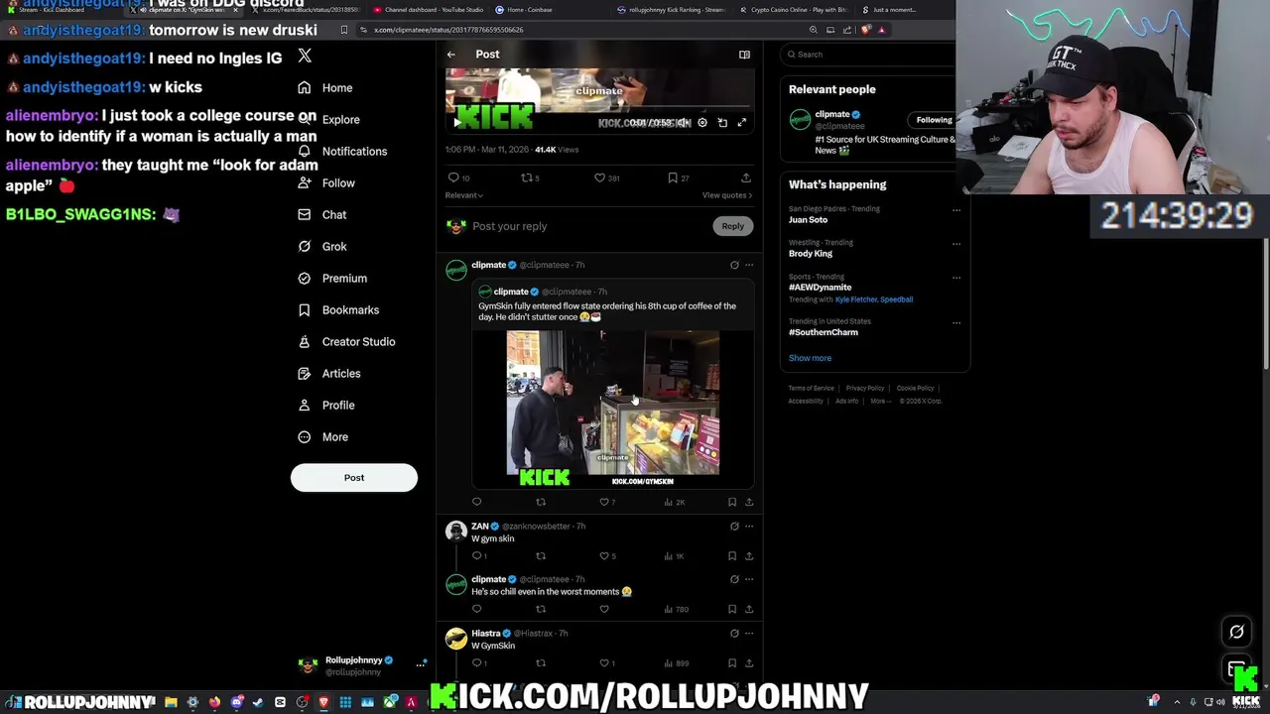Expand the More menu in the sidebar
The image size is (1270, 714).
click(323, 436)
